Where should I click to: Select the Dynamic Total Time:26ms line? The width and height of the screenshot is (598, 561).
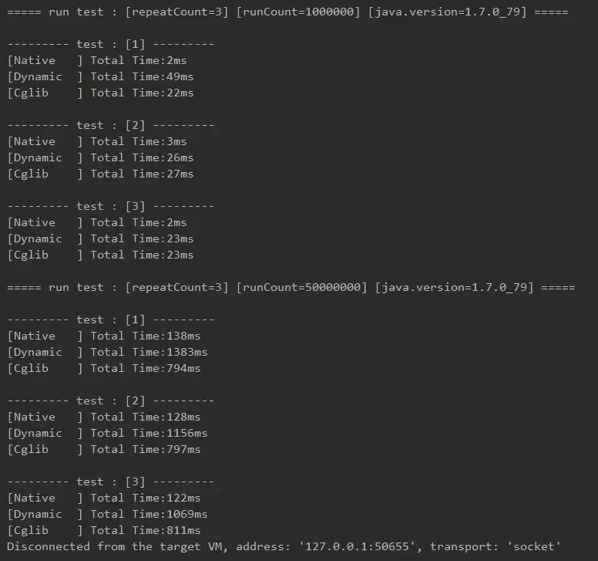click(101, 157)
